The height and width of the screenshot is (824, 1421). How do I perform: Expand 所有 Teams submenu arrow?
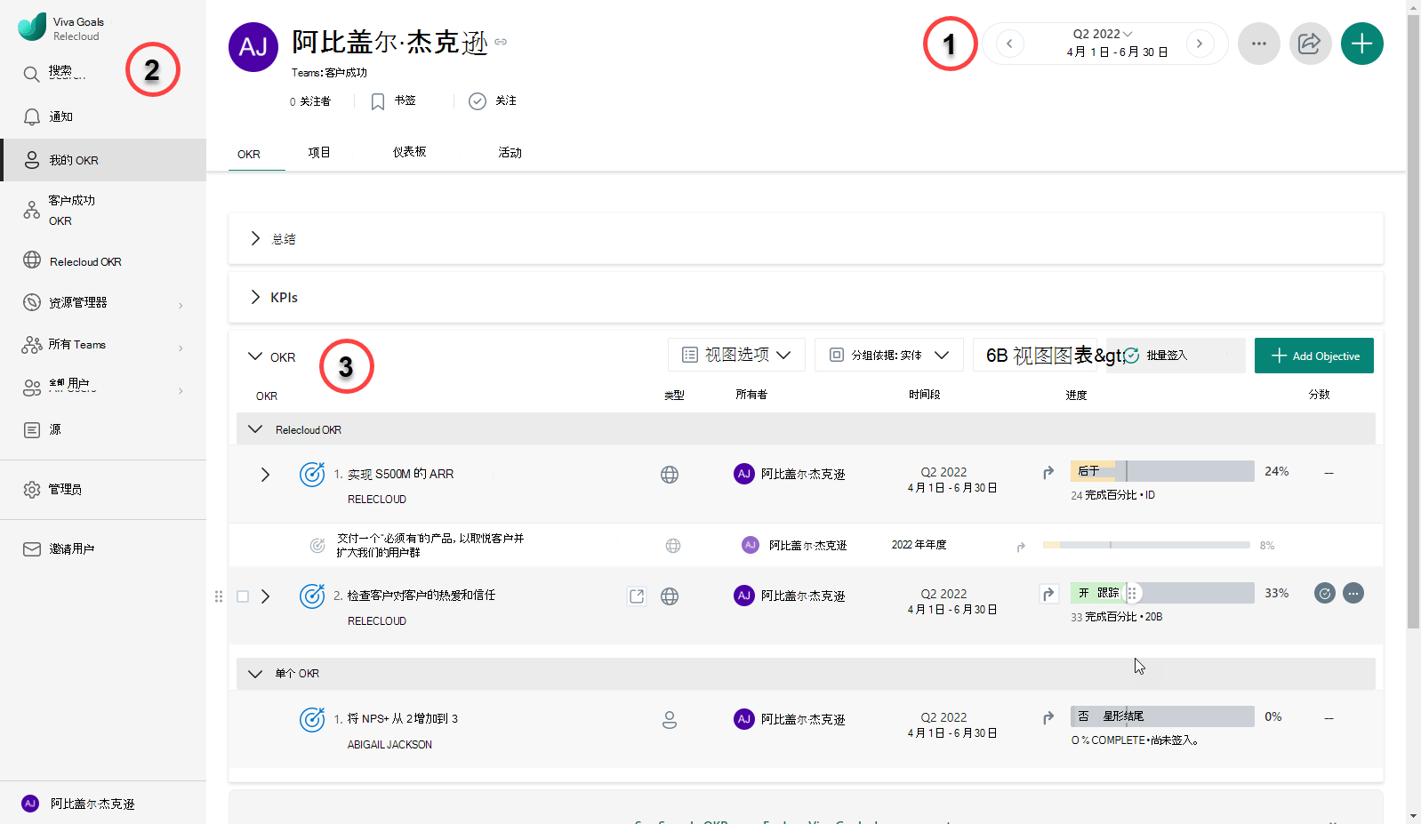tap(181, 348)
